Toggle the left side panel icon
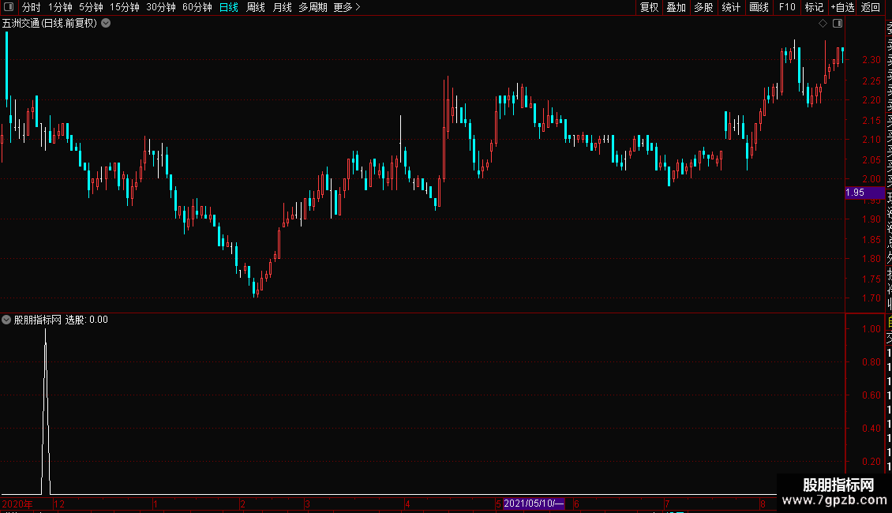Image resolution: width=892 pixels, height=513 pixels. (x=9, y=7)
